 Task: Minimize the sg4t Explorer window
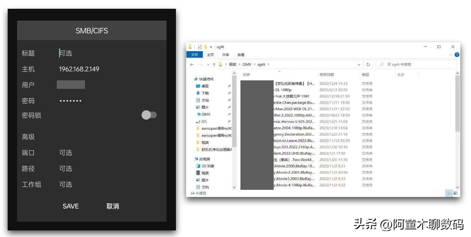click(x=425, y=47)
